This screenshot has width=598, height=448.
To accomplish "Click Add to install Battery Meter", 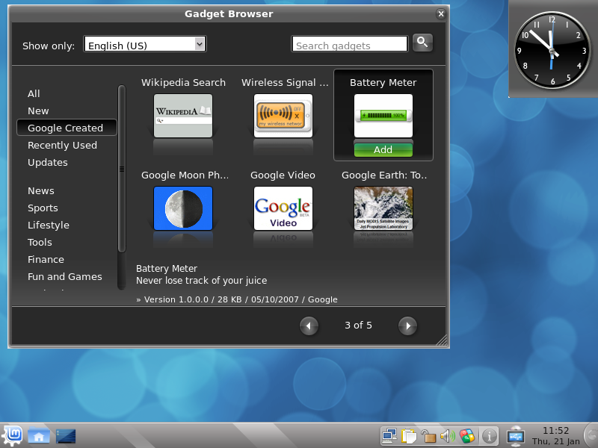I will pyautogui.click(x=383, y=149).
